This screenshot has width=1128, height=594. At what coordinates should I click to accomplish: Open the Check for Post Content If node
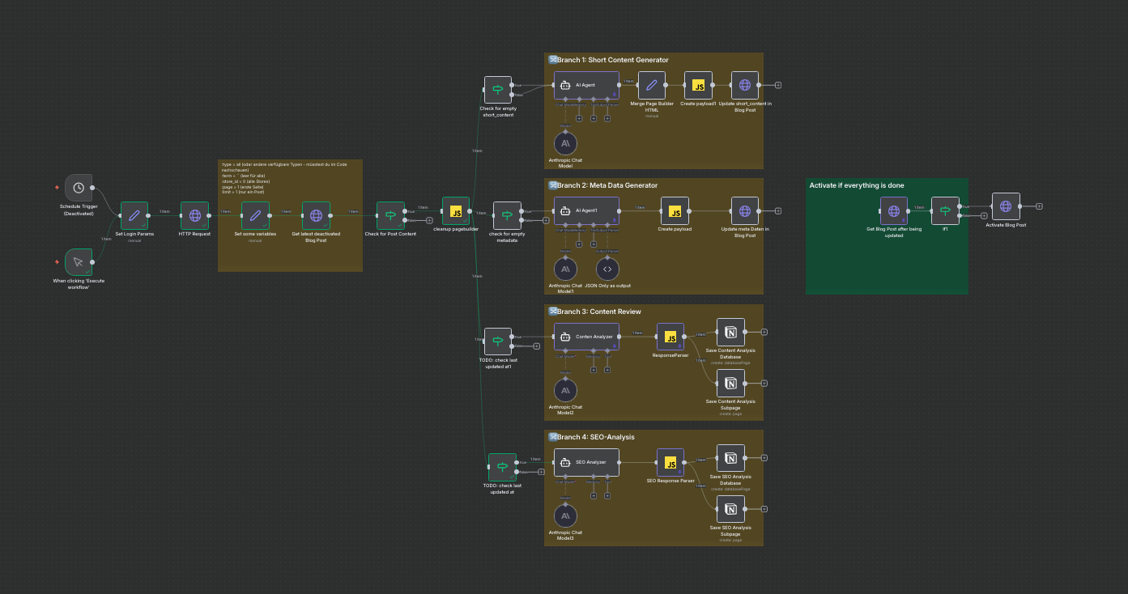point(390,215)
